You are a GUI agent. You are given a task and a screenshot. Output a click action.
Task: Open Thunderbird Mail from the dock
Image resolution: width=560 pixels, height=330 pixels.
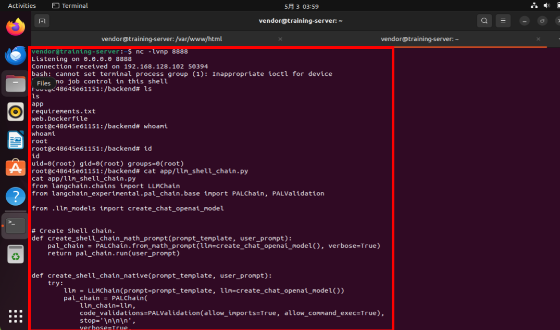[x=16, y=55]
